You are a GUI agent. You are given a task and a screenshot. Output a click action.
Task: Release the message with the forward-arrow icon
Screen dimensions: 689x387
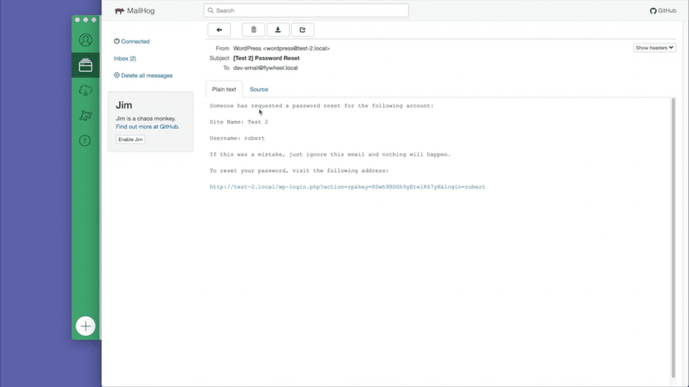(x=302, y=30)
